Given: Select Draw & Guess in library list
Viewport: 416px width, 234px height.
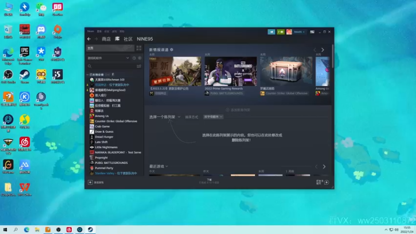Looking at the screenshot, I should tap(104, 132).
